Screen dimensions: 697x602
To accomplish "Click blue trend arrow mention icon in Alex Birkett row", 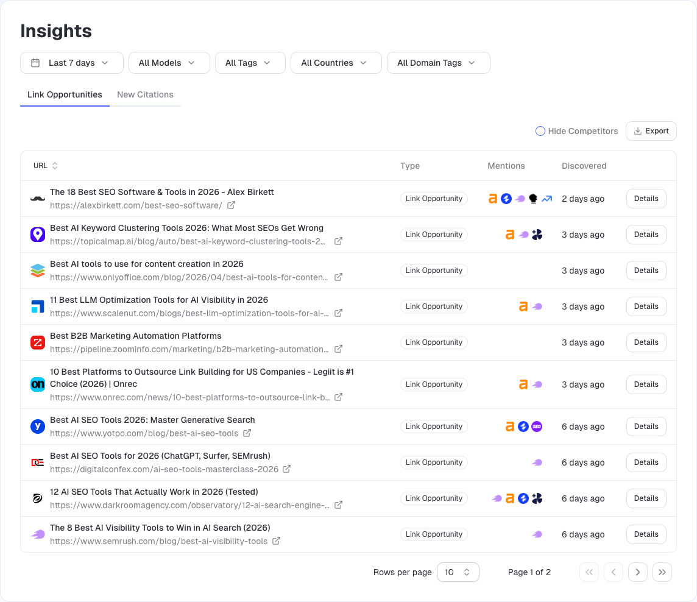I will [x=547, y=199].
